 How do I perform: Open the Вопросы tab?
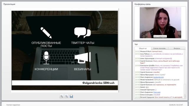(x=177, y=48)
